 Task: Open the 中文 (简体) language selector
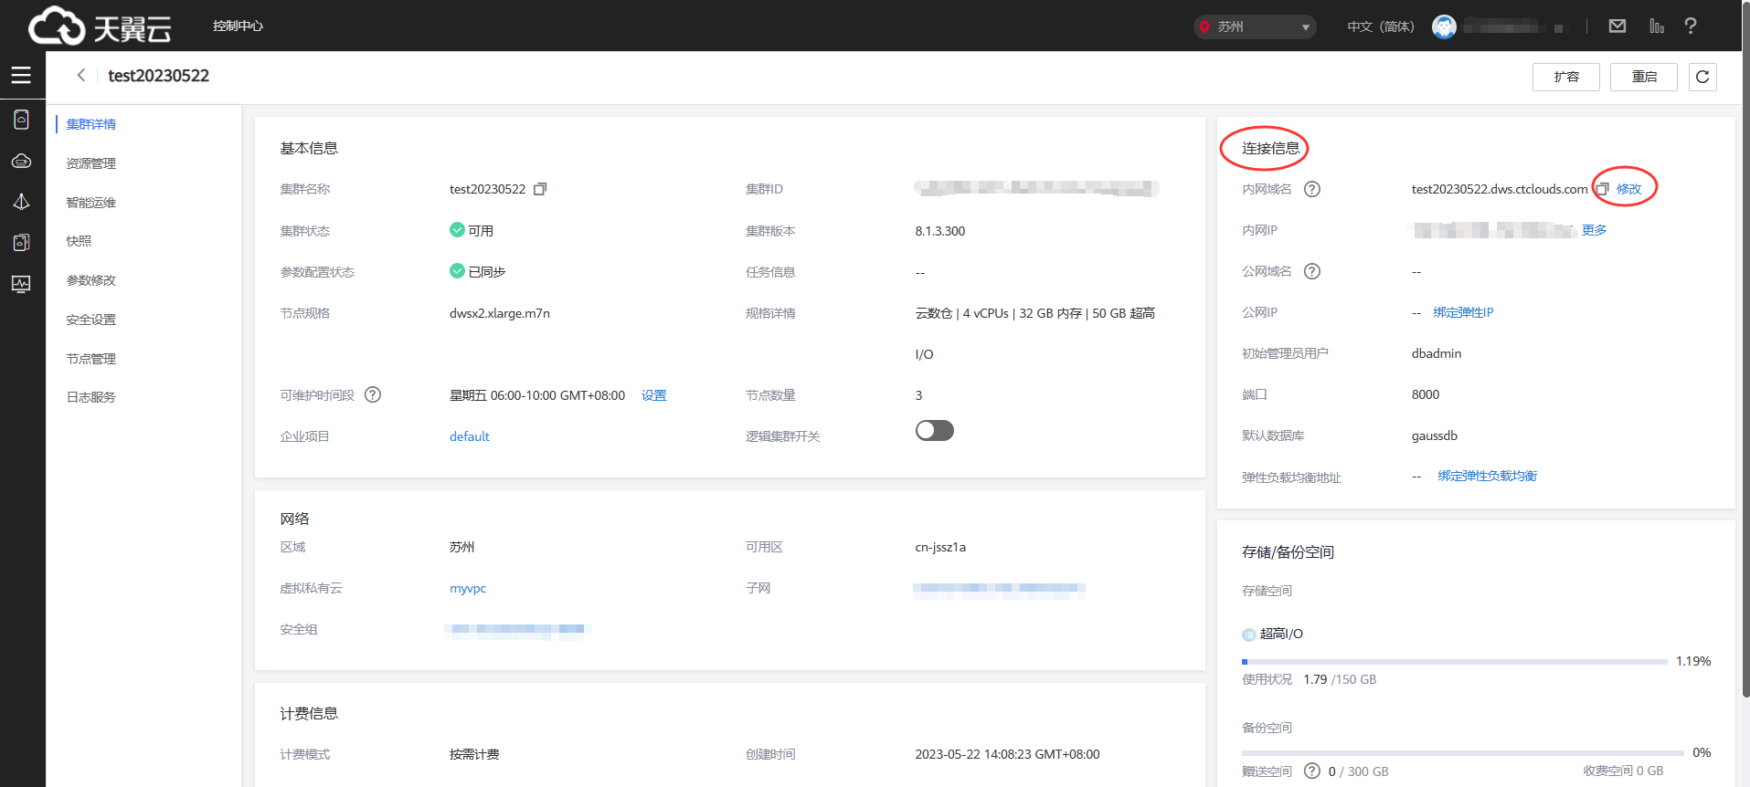click(x=1380, y=26)
